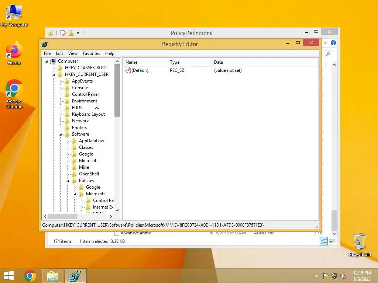This screenshot has height=283, width=378.
Task: Open the taskbar clock showing 12:15 PM
Action: [x=362, y=276]
